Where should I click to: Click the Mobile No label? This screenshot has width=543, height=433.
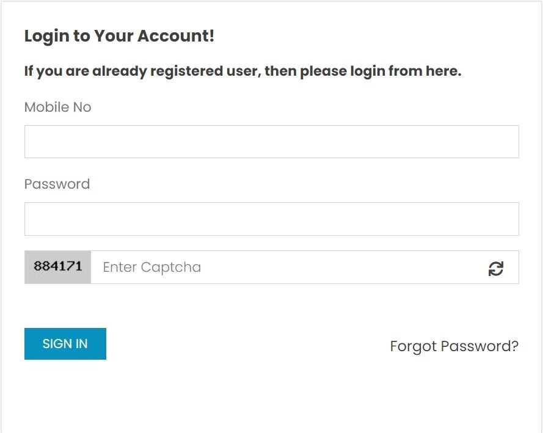click(x=57, y=107)
